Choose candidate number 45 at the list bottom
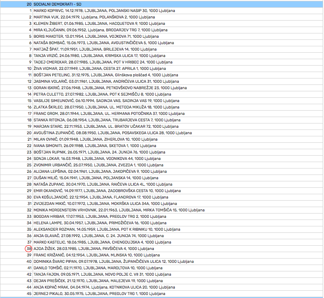This screenshot has width=324, height=298. tap(29, 294)
